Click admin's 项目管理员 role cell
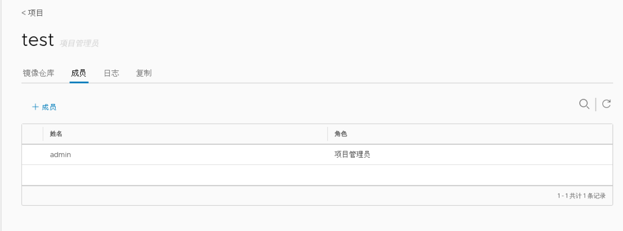Screen dimensions: 623x231 [352, 155]
